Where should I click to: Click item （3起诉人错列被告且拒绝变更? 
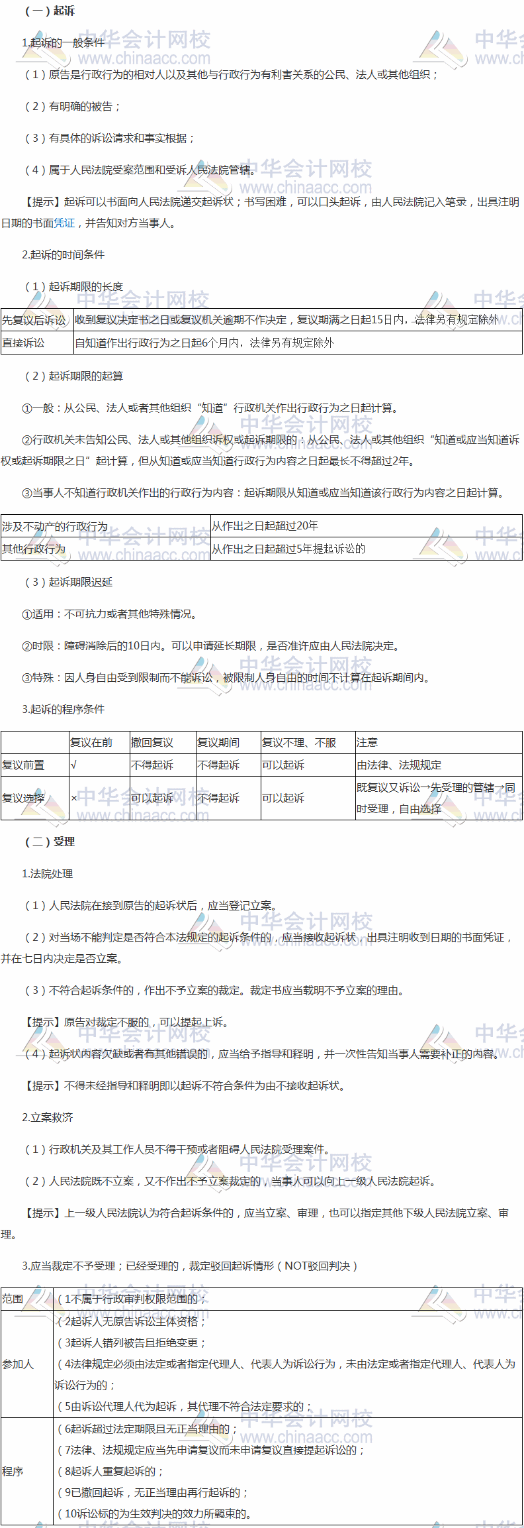[131, 1343]
